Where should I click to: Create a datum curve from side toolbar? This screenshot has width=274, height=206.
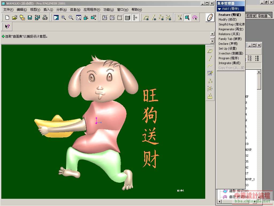pos(210,66)
